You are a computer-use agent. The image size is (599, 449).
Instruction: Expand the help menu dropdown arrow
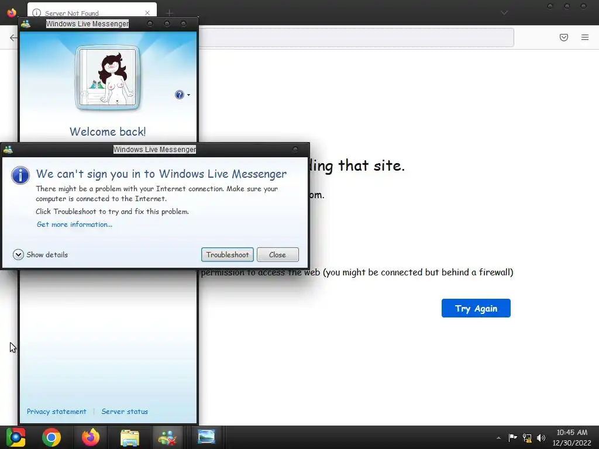(x=189, y=95)
